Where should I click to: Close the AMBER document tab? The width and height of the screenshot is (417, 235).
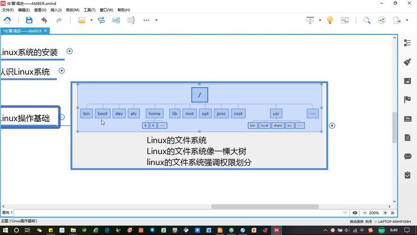(x=45, y=31)
